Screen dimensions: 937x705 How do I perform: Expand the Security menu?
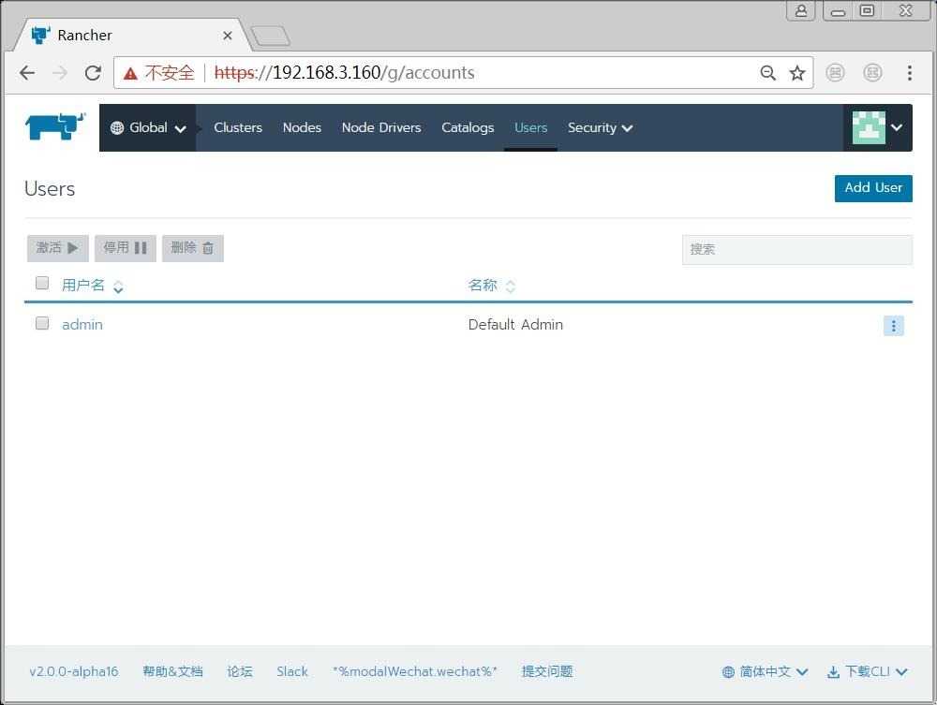(x=600, y=127)
